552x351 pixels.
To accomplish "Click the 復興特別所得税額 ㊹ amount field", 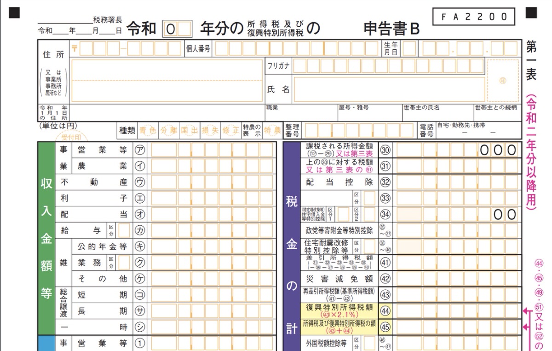I will pyautogui.click(x=457, y=311).
